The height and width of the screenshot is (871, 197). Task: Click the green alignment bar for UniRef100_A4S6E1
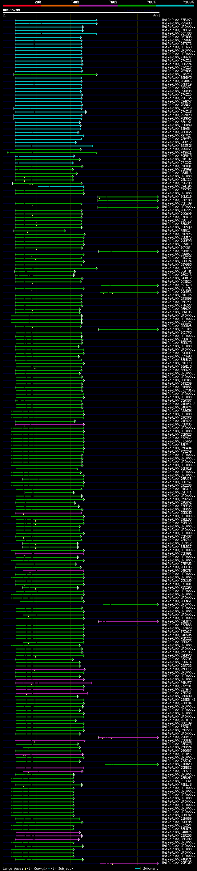pyautogui.click(x=52, y=153)
